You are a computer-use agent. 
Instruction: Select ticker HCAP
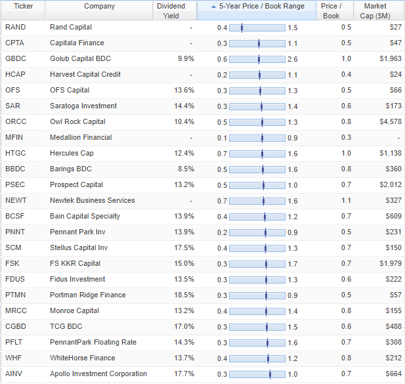(x=15, y=74)
